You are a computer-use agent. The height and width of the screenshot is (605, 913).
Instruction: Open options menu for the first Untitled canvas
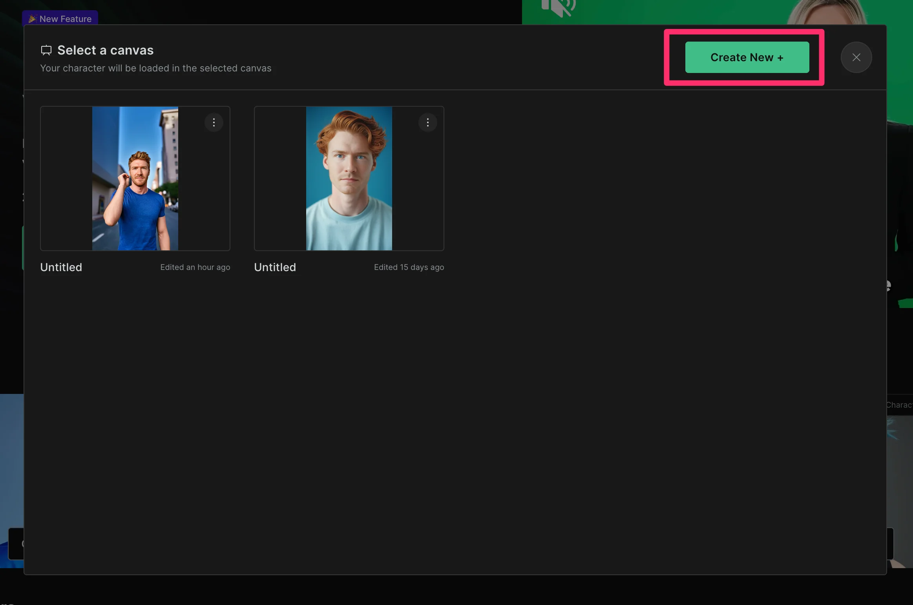214,122
